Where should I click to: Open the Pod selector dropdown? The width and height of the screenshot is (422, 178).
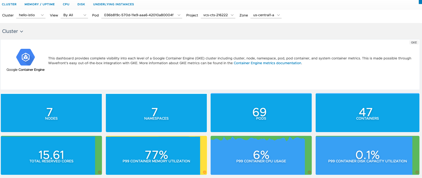point(142,15)
